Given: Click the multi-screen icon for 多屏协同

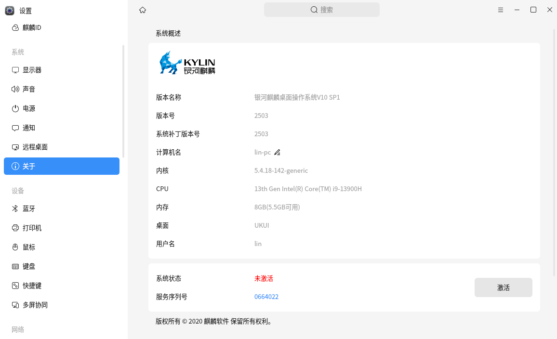Looking at the screenshot, I should 15,305.
